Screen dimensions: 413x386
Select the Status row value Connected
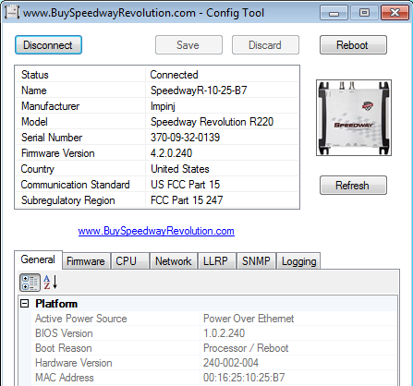(174, 75)
